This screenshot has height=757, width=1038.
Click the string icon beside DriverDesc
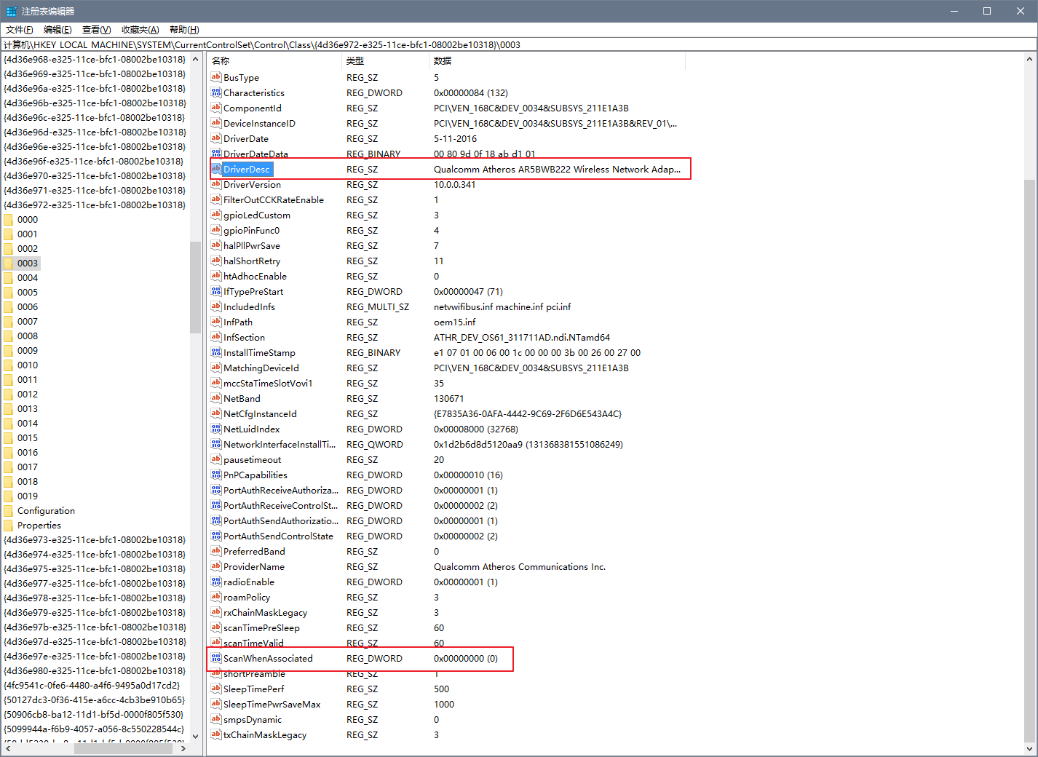click(x=216, y=169)
